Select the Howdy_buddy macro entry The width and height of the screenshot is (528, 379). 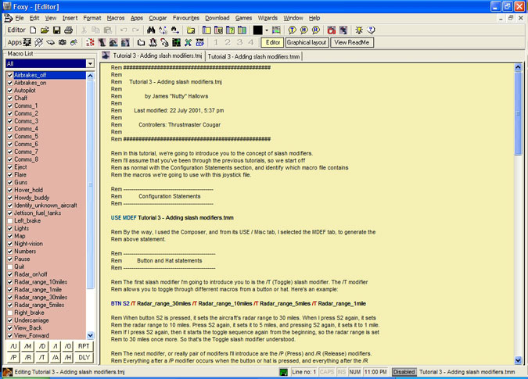pos(31,198)
